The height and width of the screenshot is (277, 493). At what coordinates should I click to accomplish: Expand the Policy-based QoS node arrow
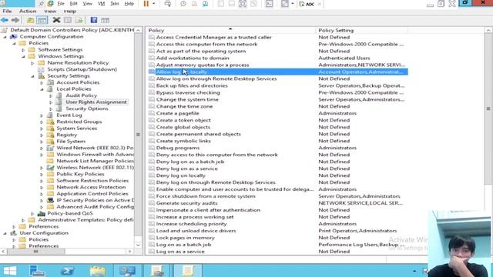(32, 214)
